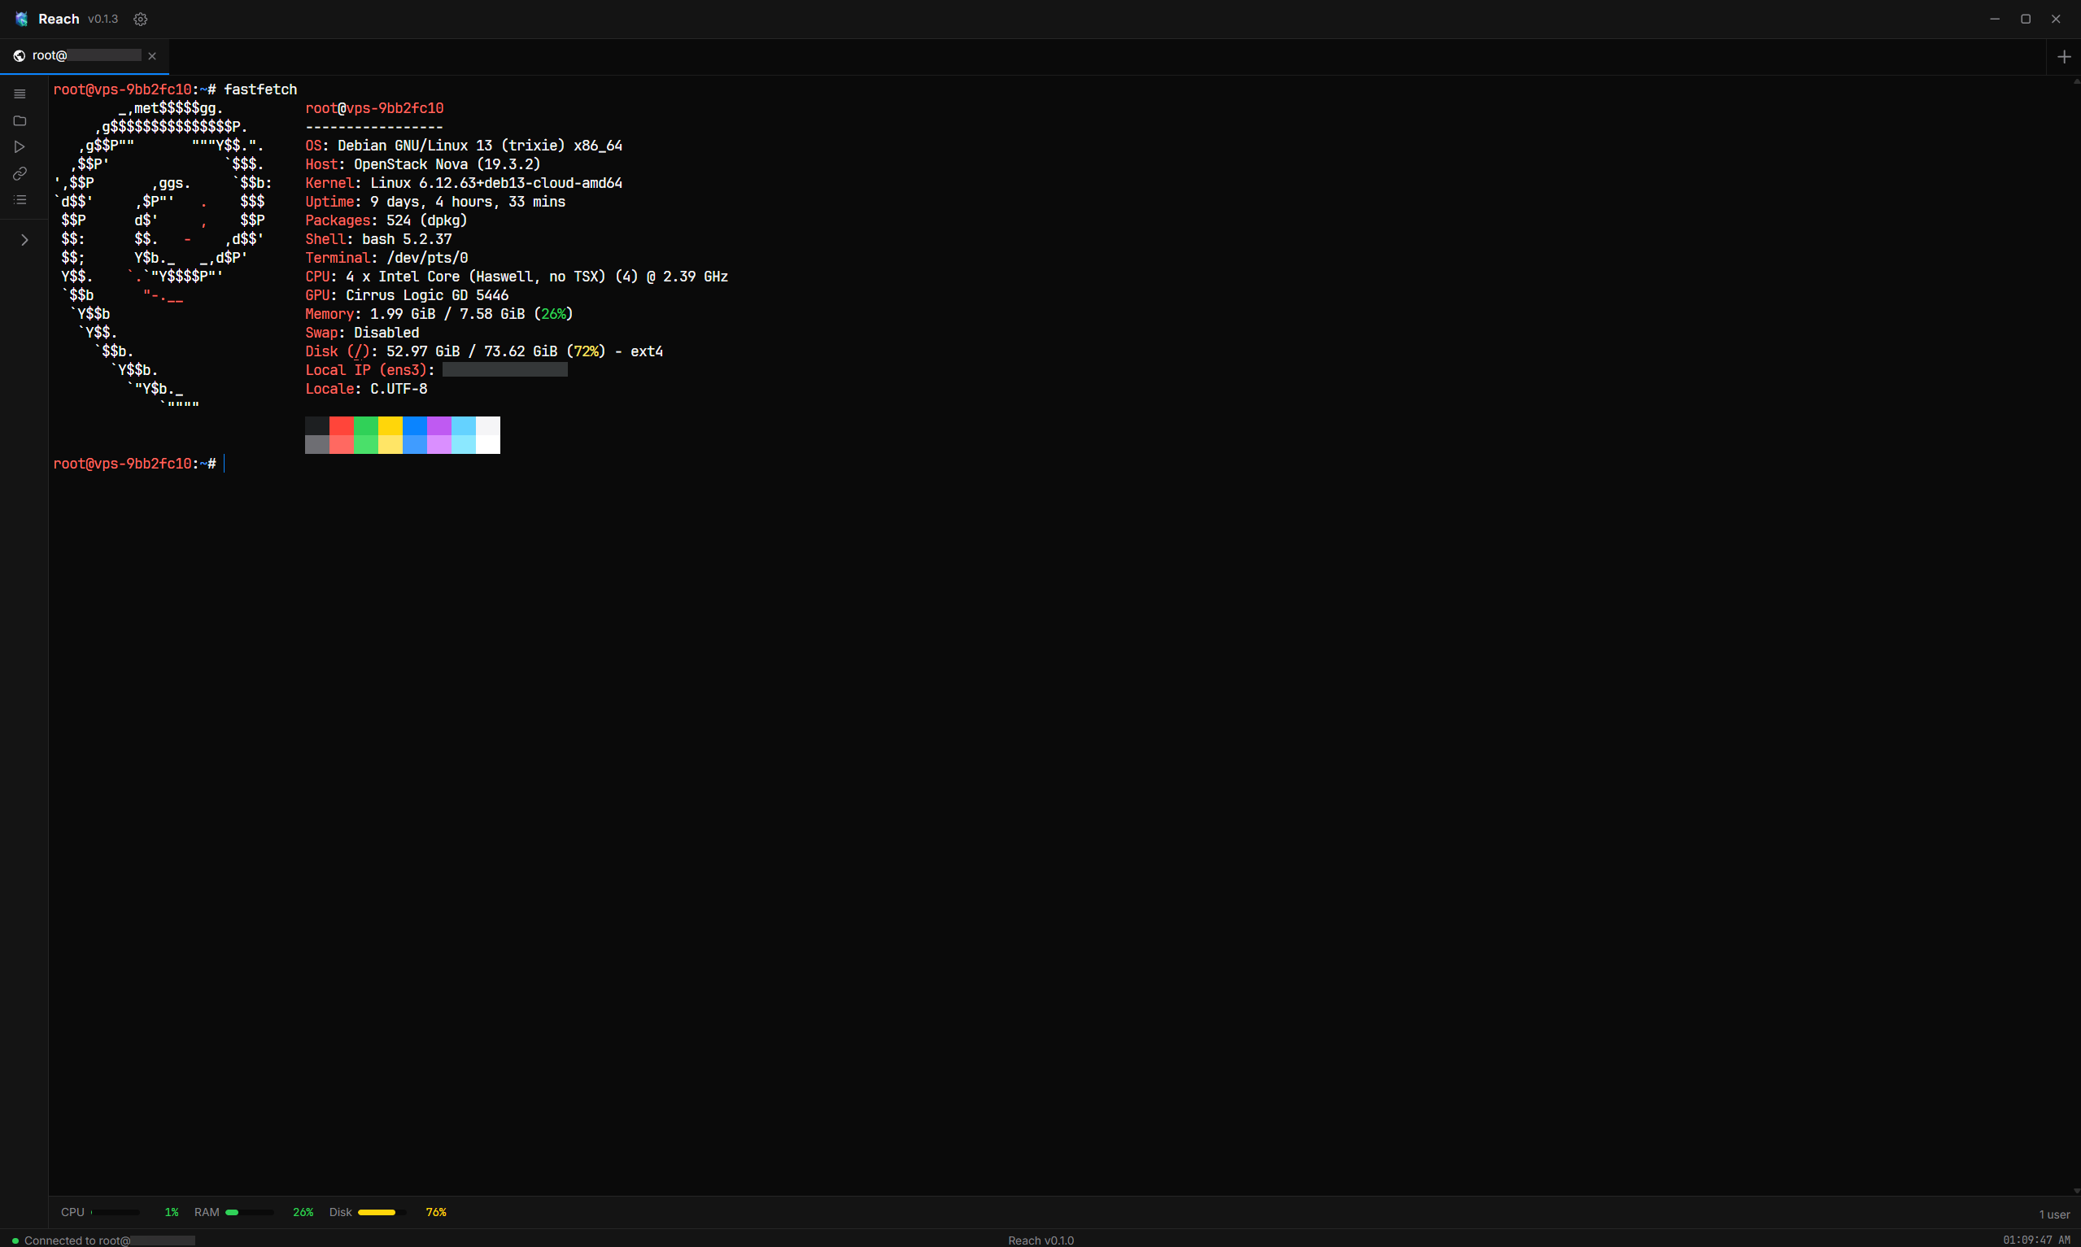The height and width of the screenshot is (1247, 2081).
Task: Click the Shell: bash 5.2.37 line
Action: coord(378,238)
